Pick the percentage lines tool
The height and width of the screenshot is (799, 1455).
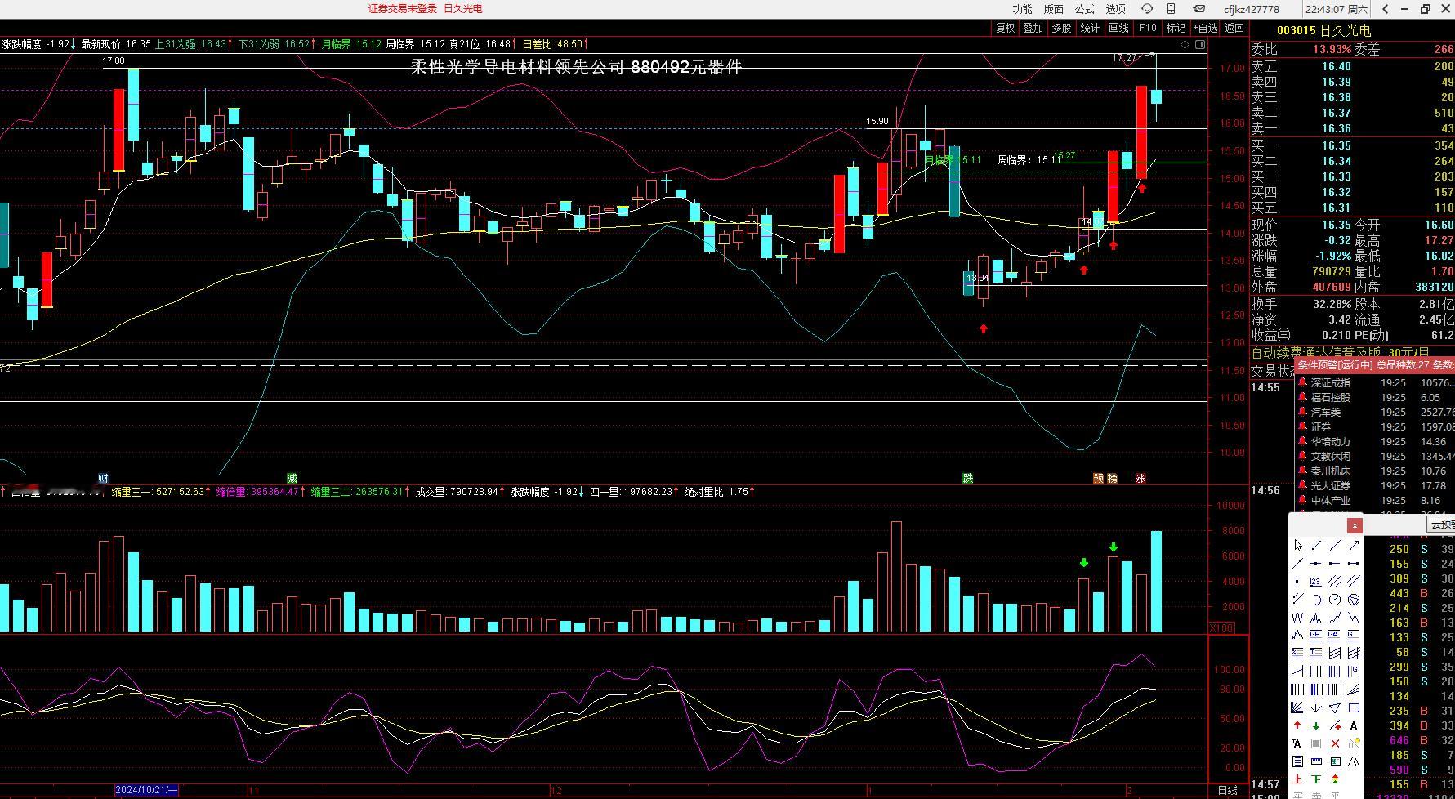(x=1298, y=654)
